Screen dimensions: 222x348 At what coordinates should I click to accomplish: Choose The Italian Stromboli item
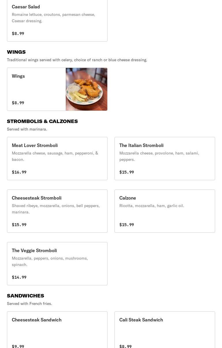[165, 158]
